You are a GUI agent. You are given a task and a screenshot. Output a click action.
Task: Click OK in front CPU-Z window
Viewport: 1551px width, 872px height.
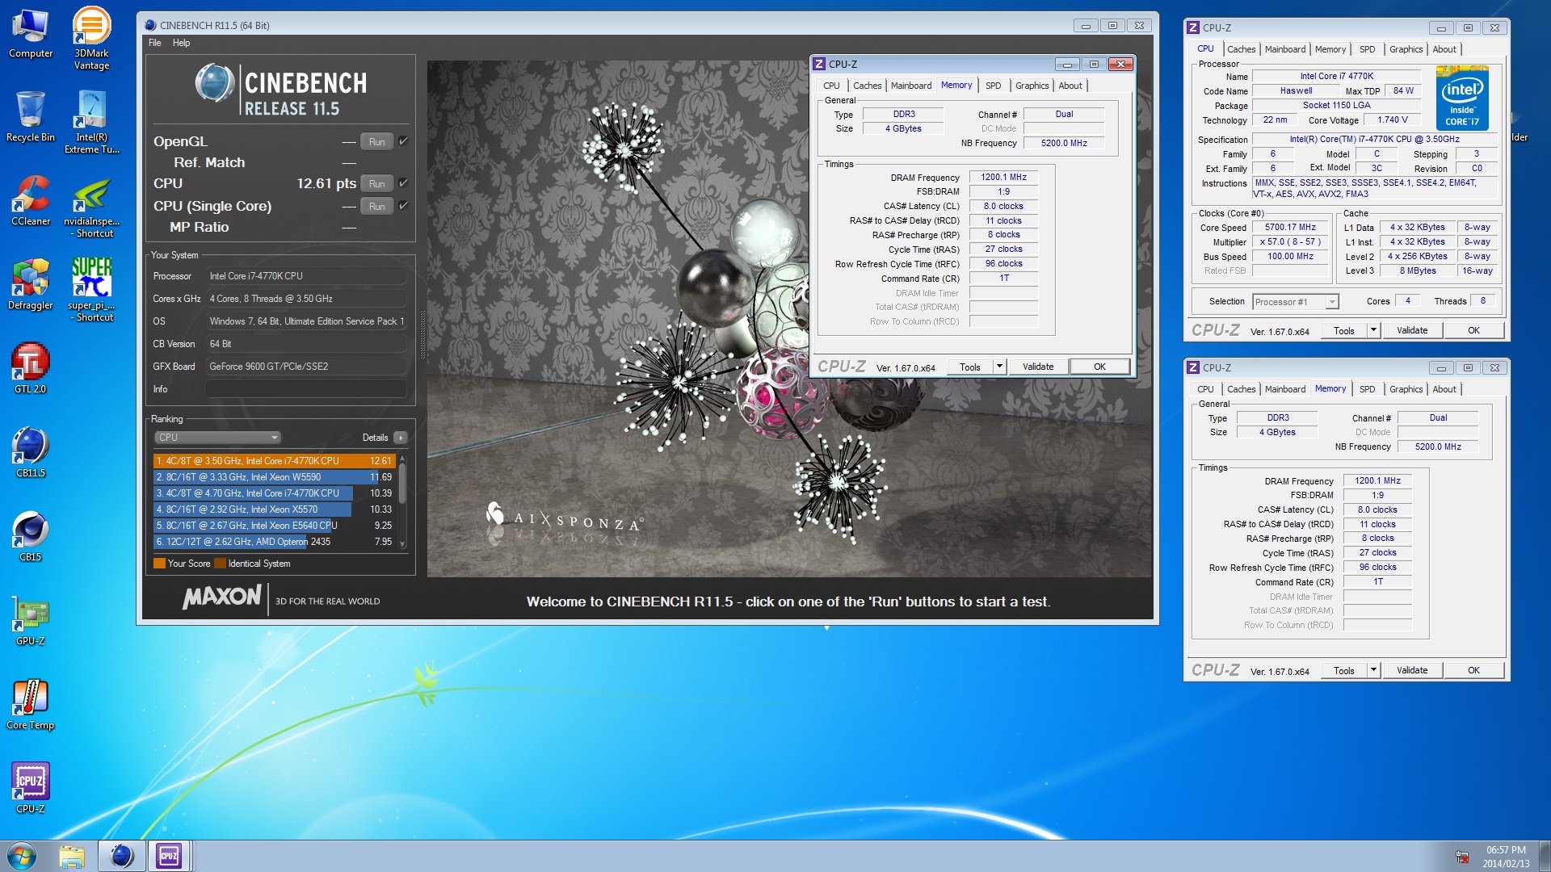pyautogui.click(x=1099, y=367)
